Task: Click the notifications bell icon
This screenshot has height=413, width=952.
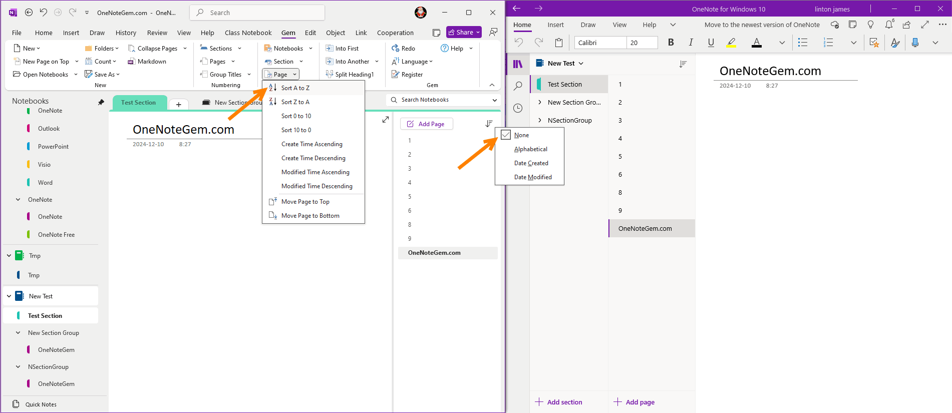Action: (x=889, y=25)
